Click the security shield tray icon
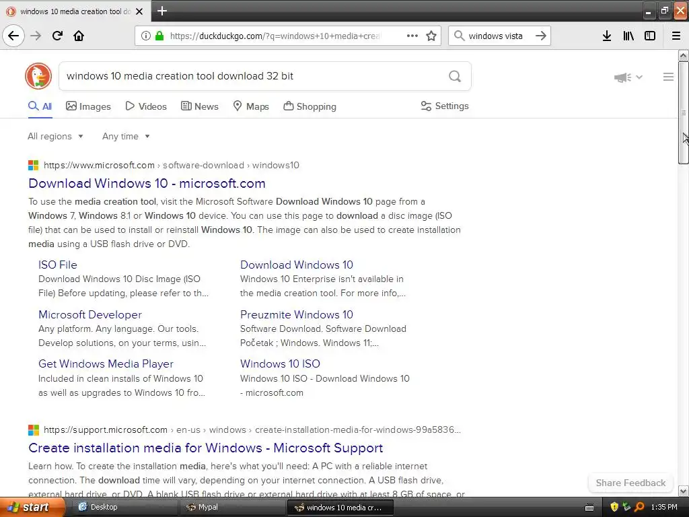 614,508
